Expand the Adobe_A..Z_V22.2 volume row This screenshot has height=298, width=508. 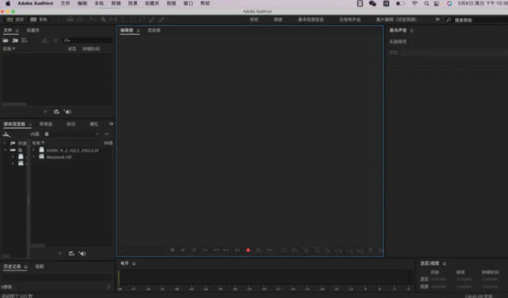34,150
